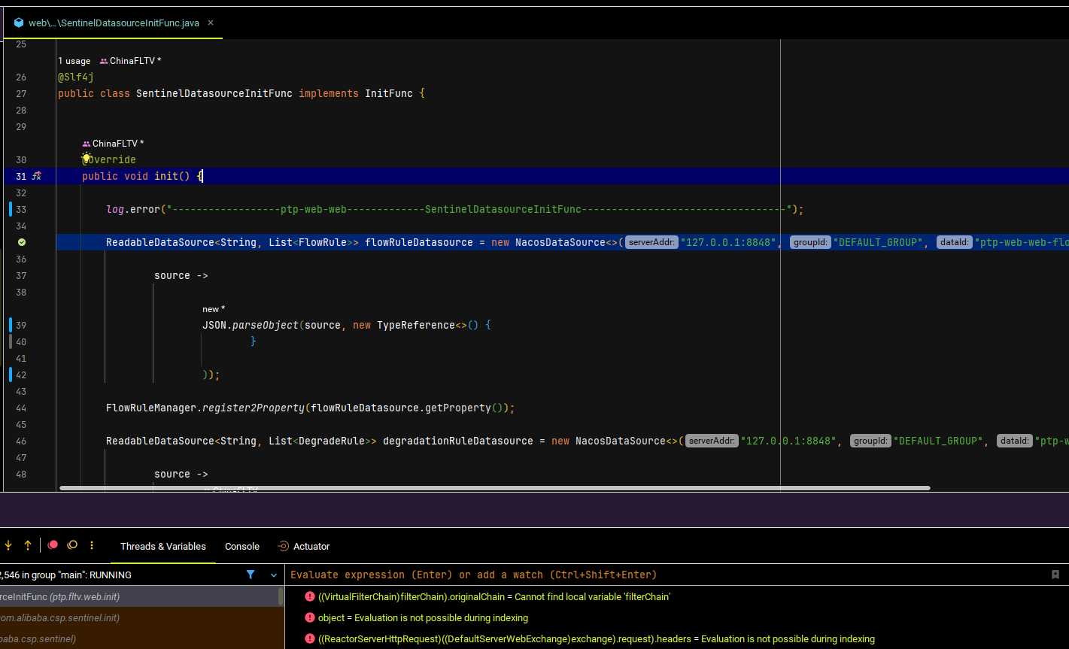Viewport: 1069px width, 649px height.
Task: Click 'register2Property' method call on line 44
Action: (x=254, y=408)
